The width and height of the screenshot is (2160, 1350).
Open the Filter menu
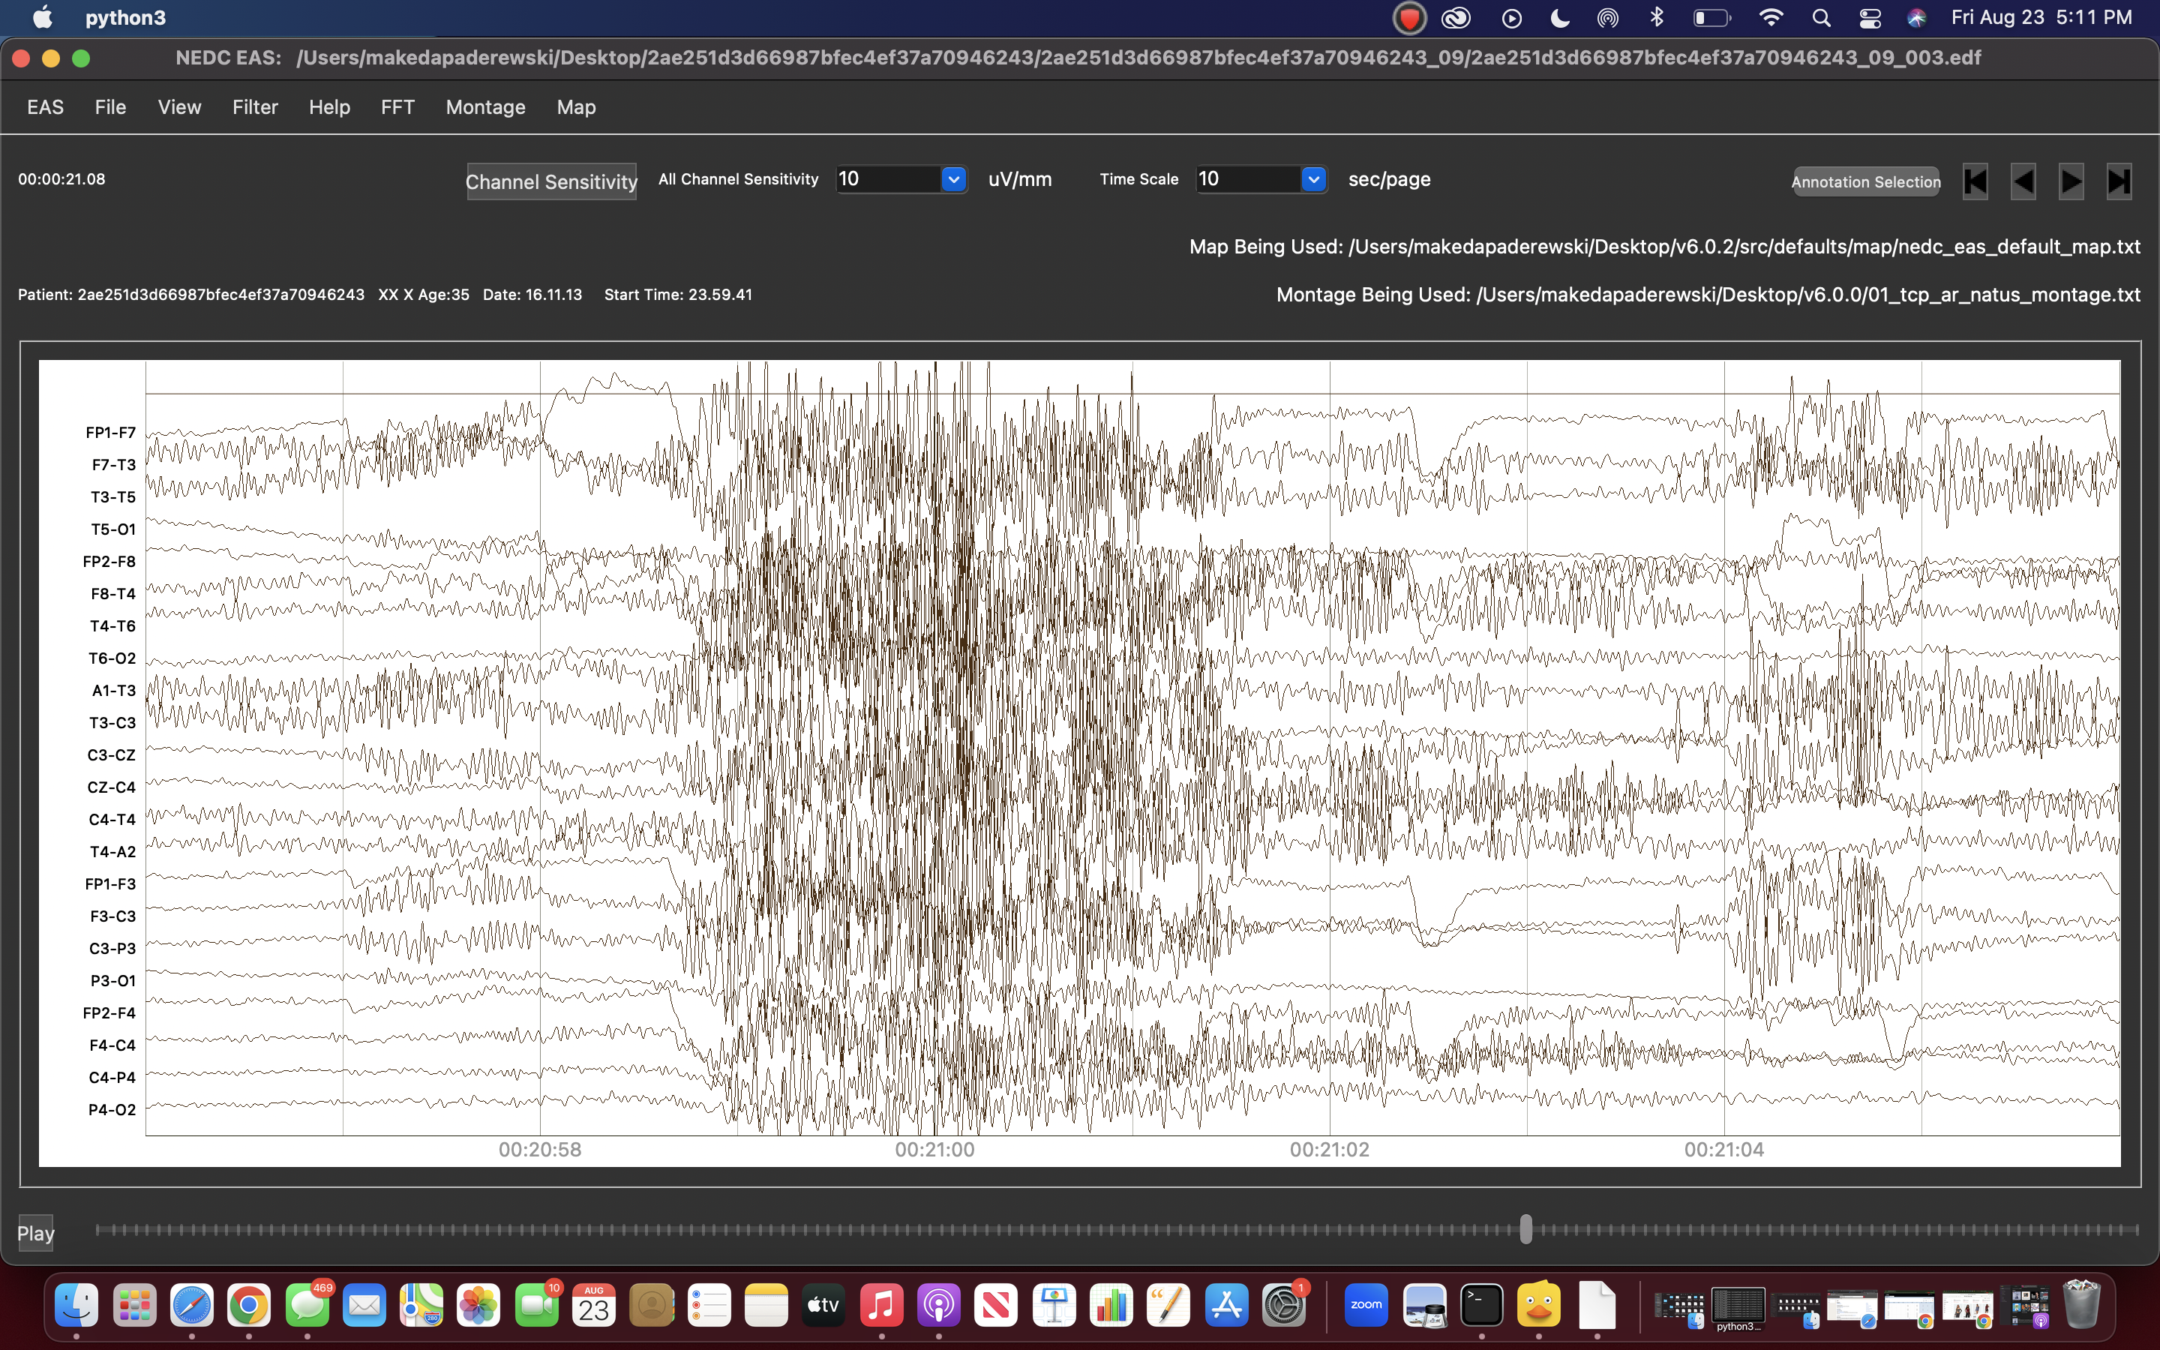click(255, 107)
